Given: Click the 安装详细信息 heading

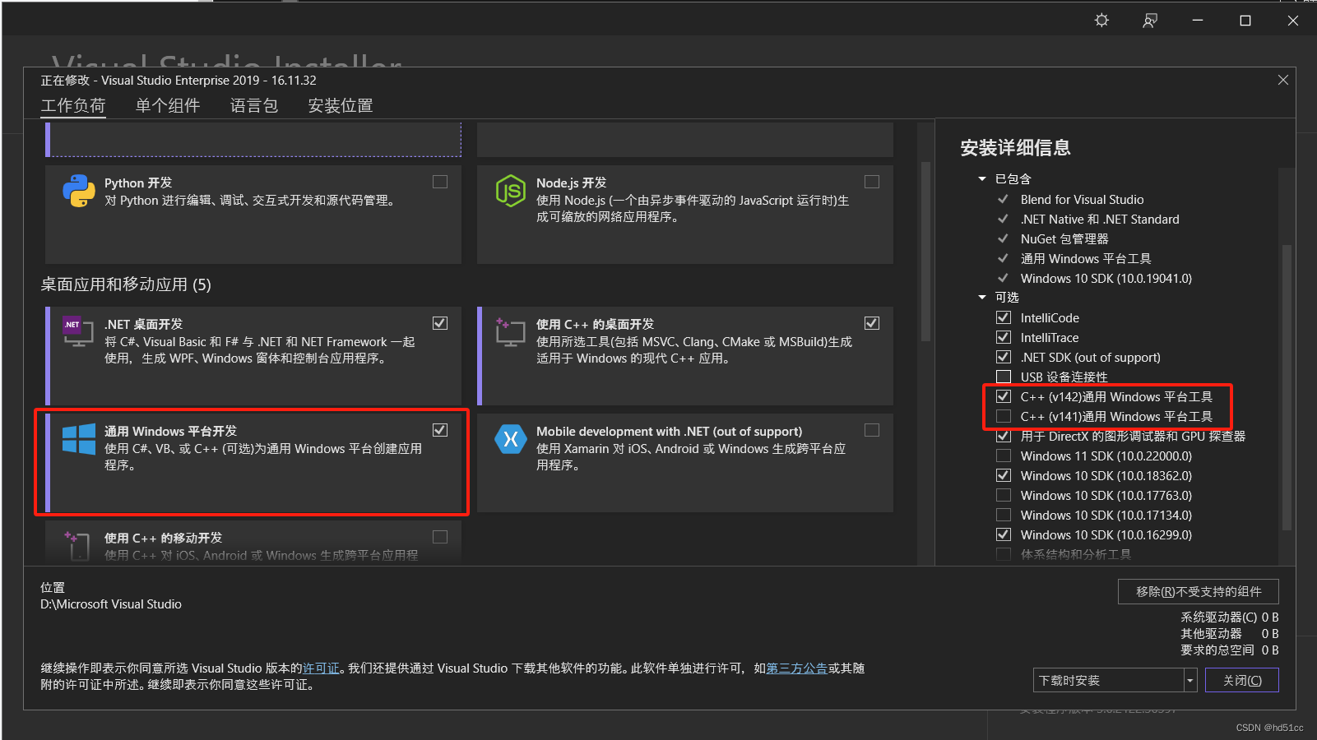Looking at the screenshot, I should click(1015, 148).
